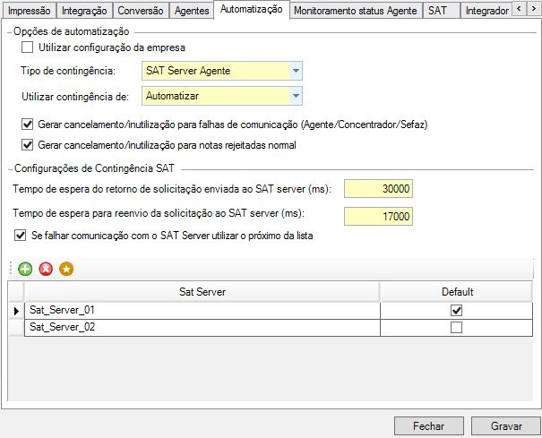The image size is (542, 438).
Task: Select the row arrow indicator beside Sat_Server_01
Action: tap(16, 311)
